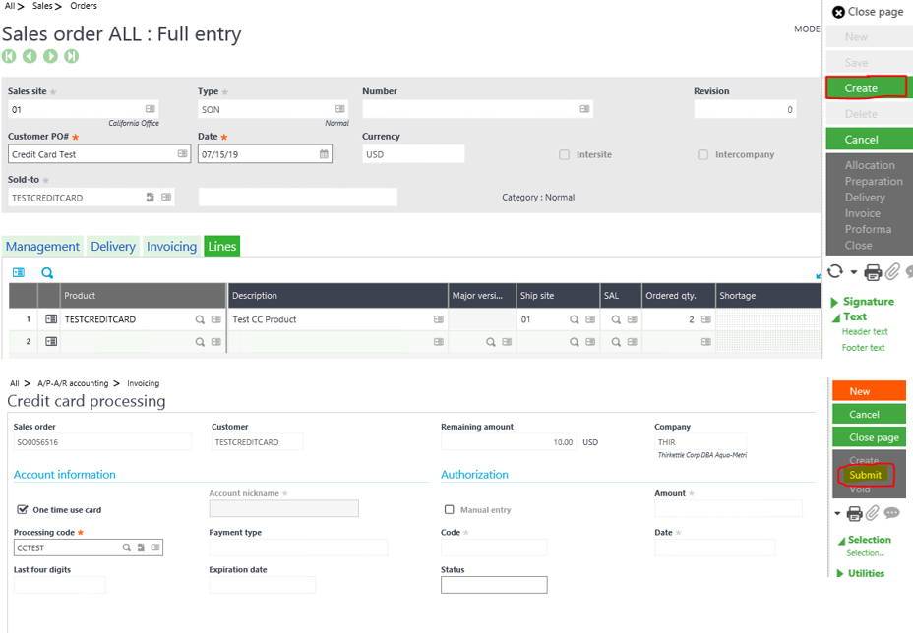The height and width of the screenshot is (633, 913).
Task: Click the Customer PO# input field
Action: point(91,154)
